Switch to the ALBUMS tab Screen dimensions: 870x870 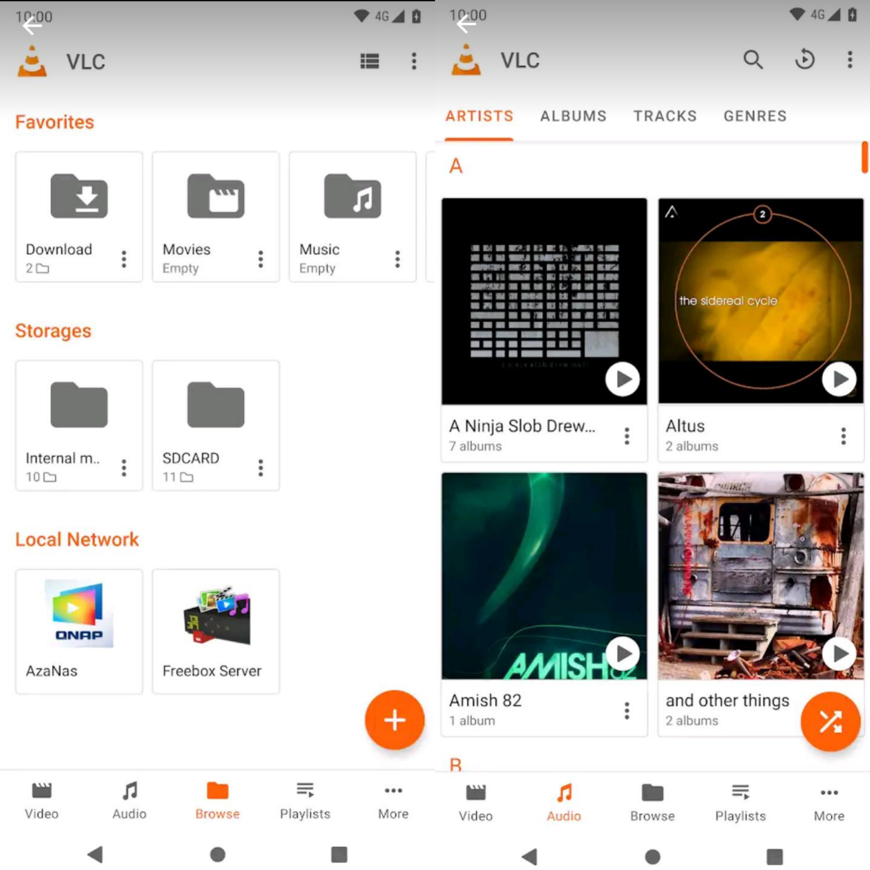click(x=573, y=116)
